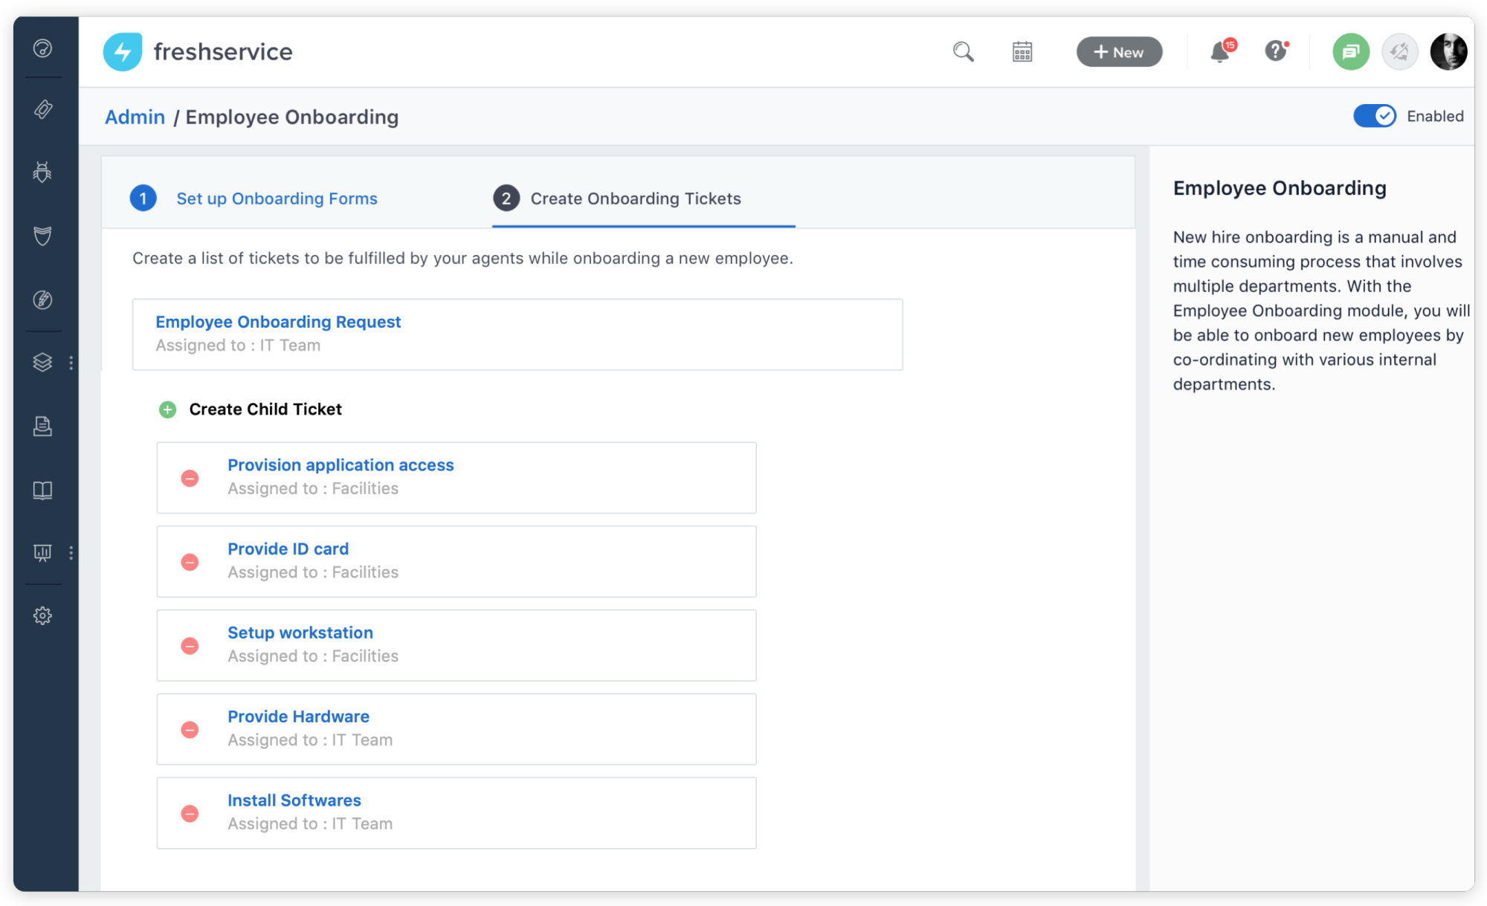Image resolution: width=1487 pixels, height=906 pixels.
Task: Click the + New button
Action: (1119, 52)
